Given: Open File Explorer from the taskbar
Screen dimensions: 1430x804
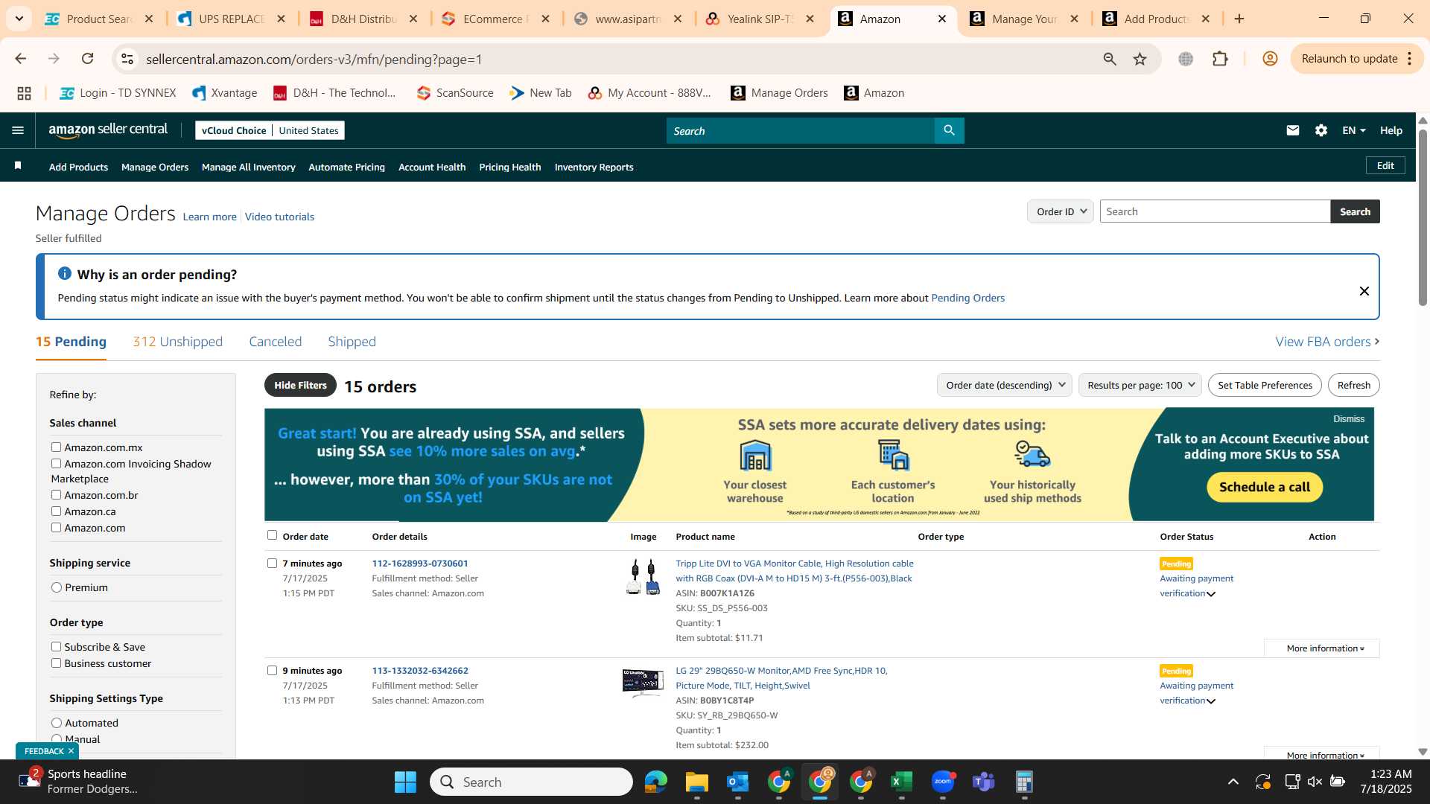Looking at the screenshot, I should click(697, 782).
